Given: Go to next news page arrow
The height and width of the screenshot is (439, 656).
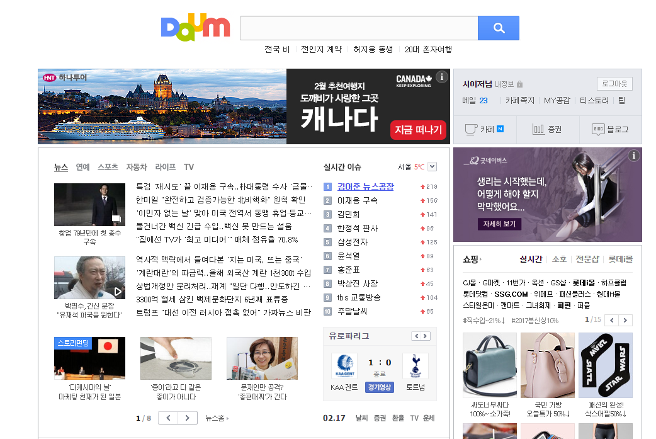Looking at the screenshot, I should pos(188,418).
